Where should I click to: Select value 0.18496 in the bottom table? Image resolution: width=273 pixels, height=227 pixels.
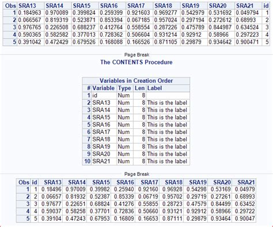tap(51, 190)
